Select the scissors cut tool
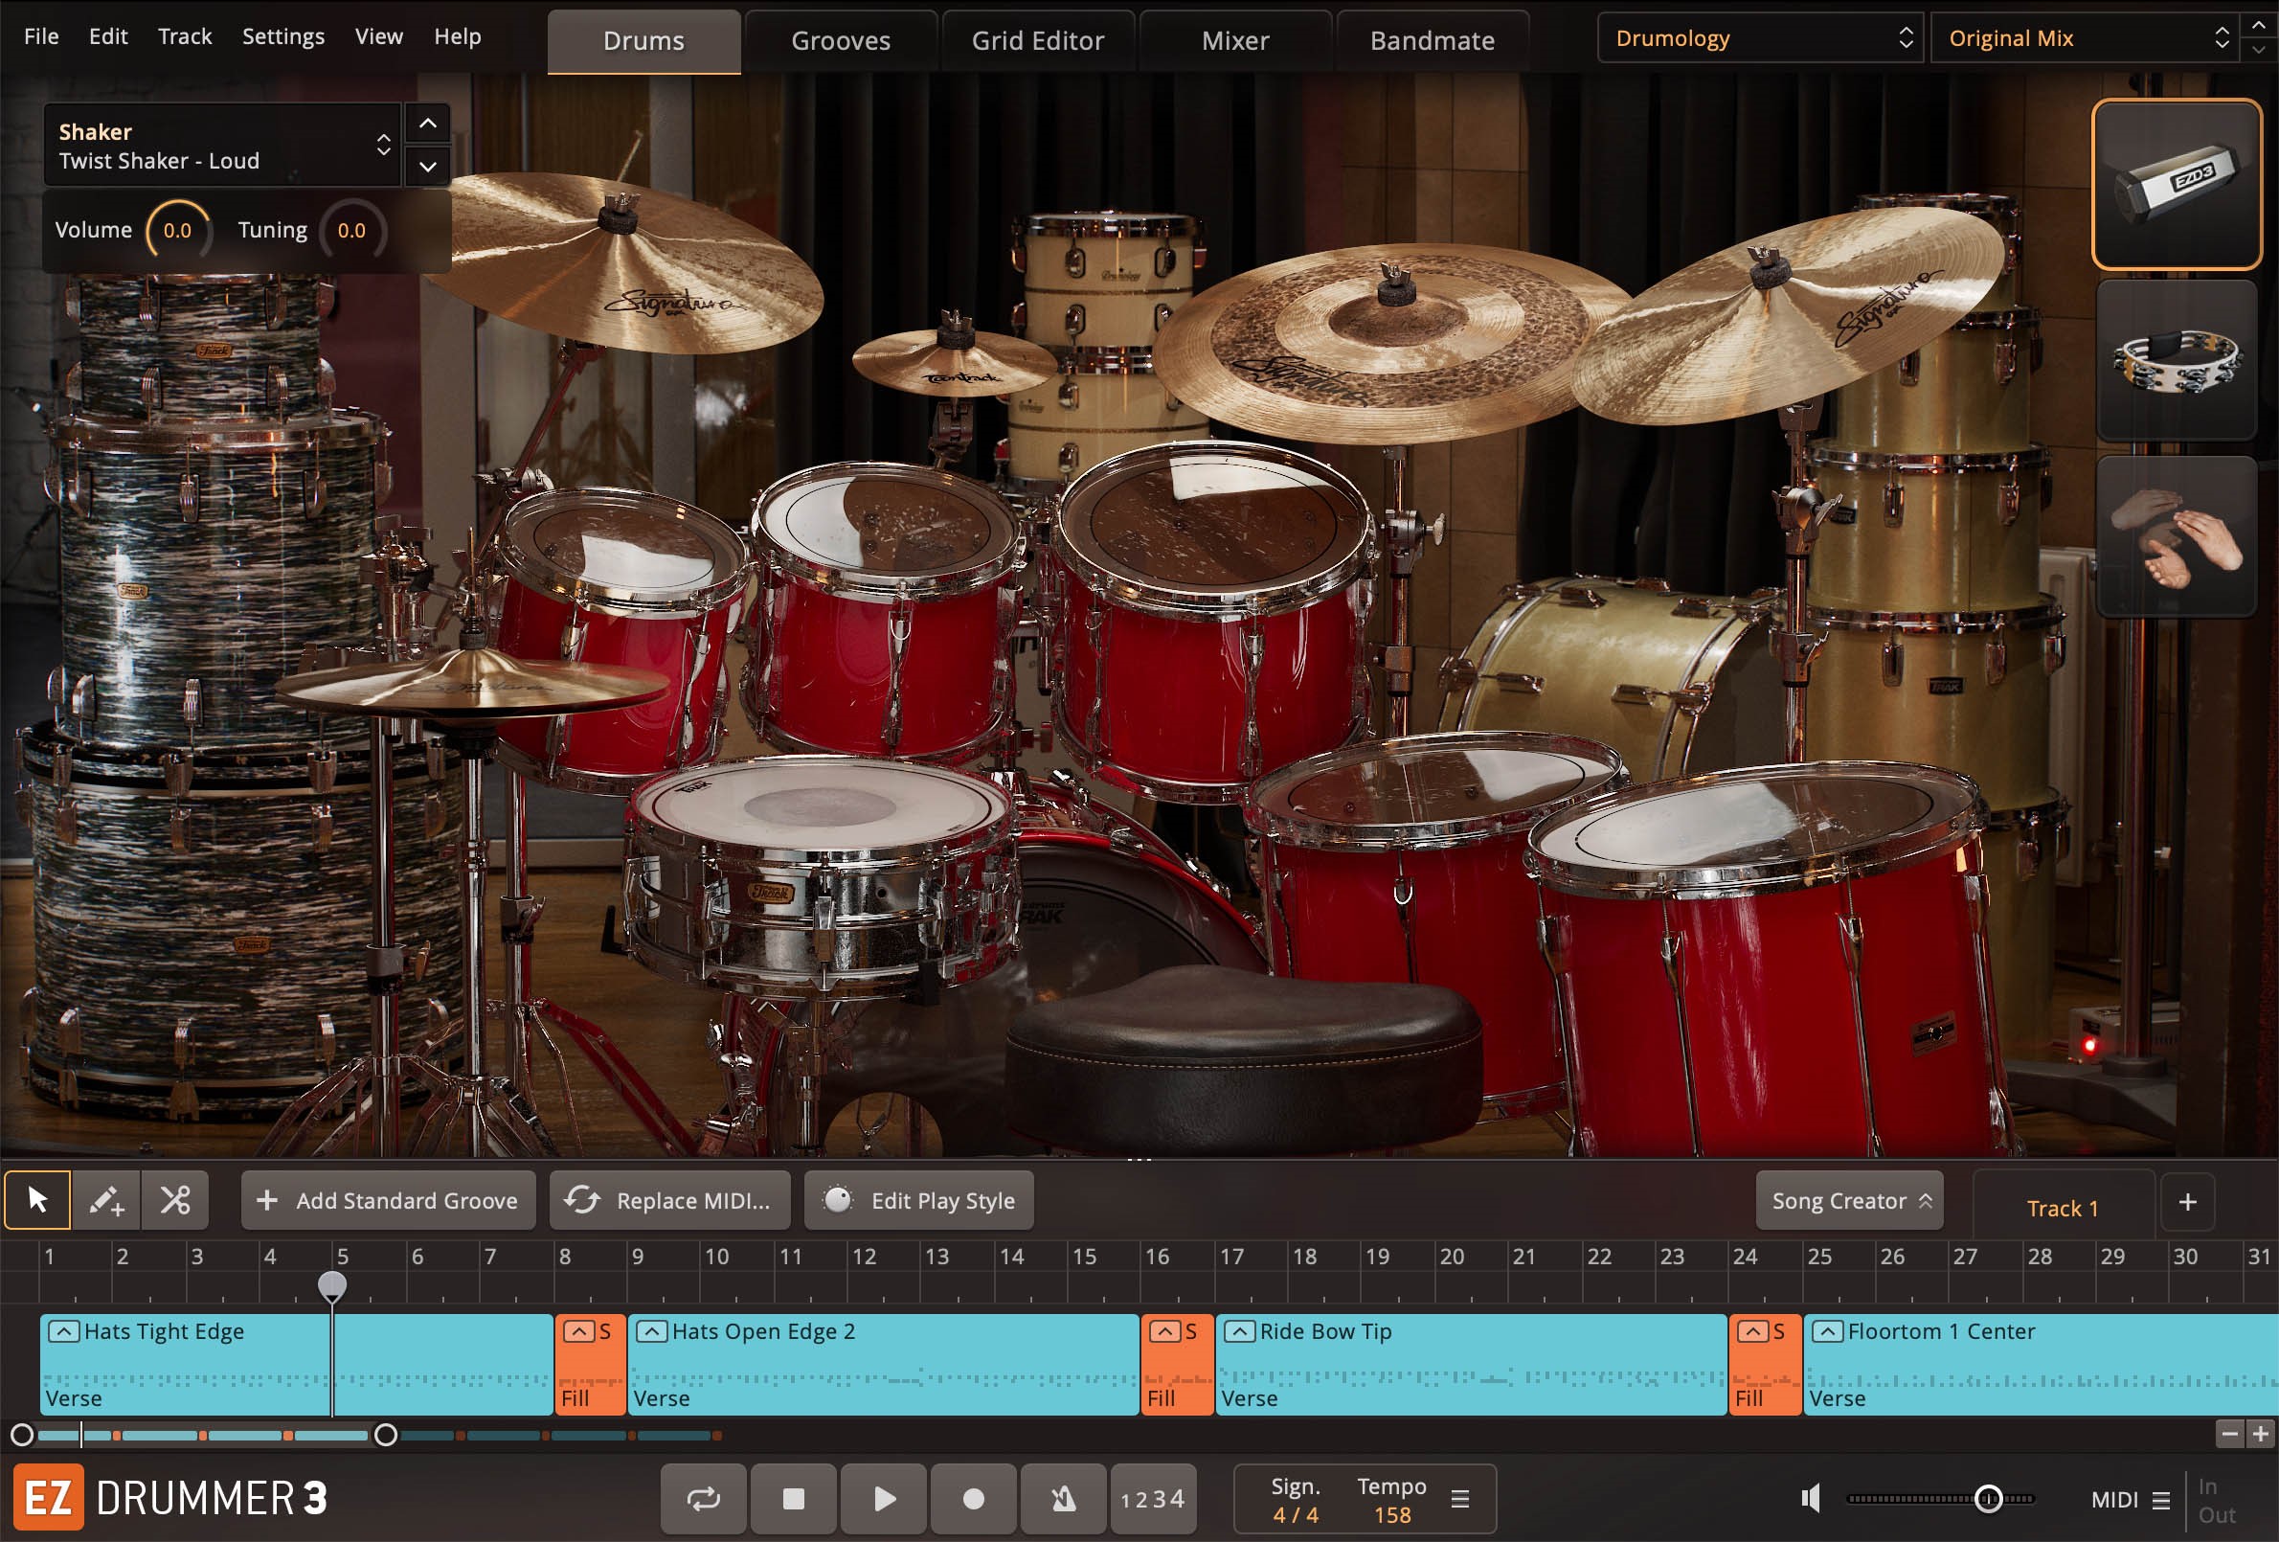2279x1542 pixels. tap(175, 1200)
